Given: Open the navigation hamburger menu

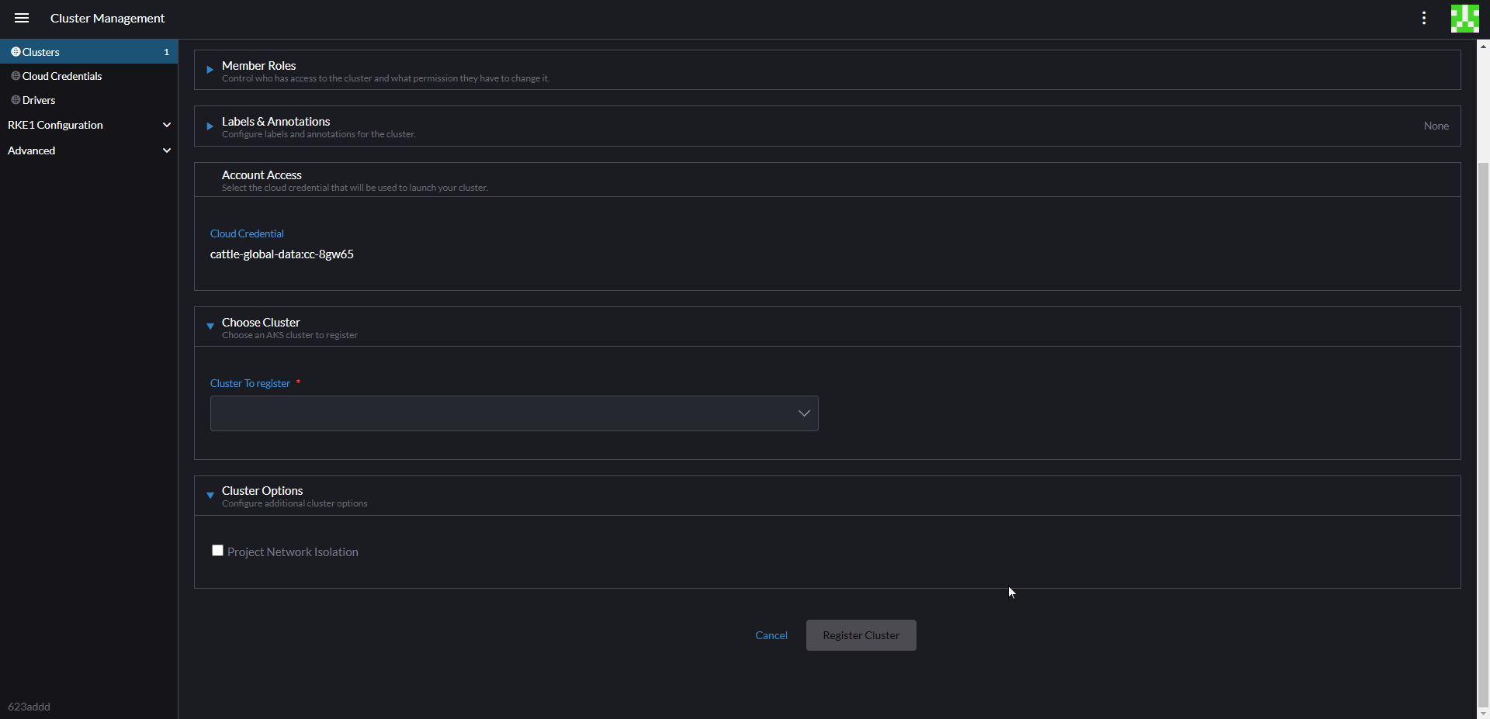Looking at the screenshot, I should tap(21, 18).
